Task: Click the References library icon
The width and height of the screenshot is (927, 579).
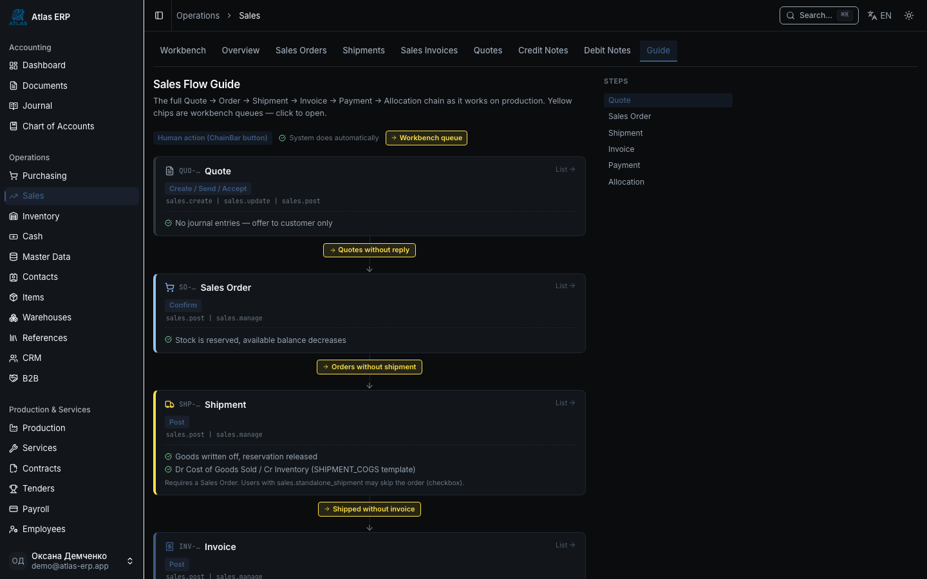Action: (x=14, y=338)
